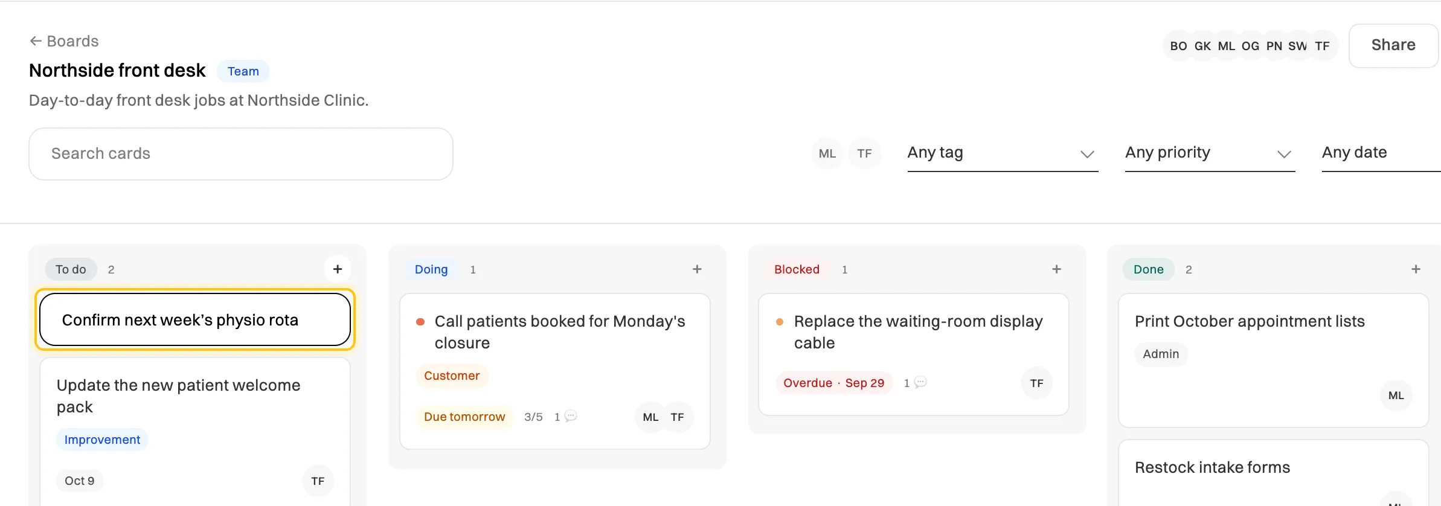
Task: Click the orange priority dot on cable card
Action: (780, 322)
